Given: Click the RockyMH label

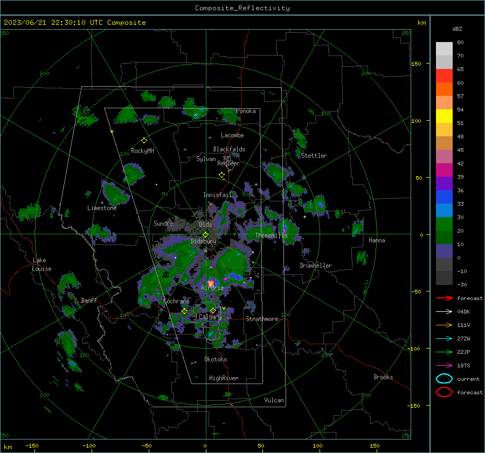Looking at the screenshot, I should point(142,151).
